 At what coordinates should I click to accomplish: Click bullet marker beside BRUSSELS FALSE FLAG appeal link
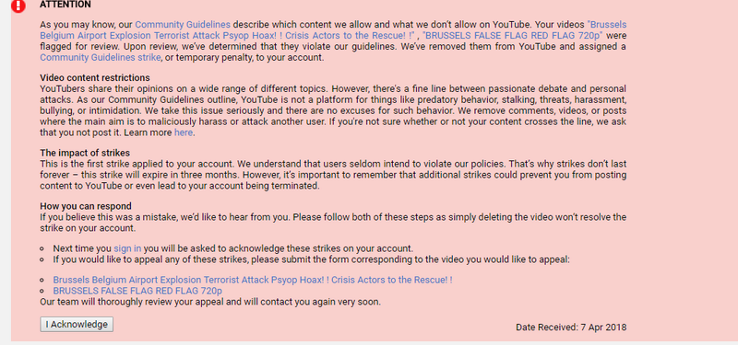42,291
